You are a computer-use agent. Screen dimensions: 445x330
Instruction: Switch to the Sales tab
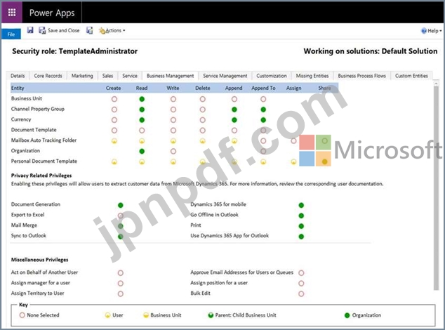(107, 76)
